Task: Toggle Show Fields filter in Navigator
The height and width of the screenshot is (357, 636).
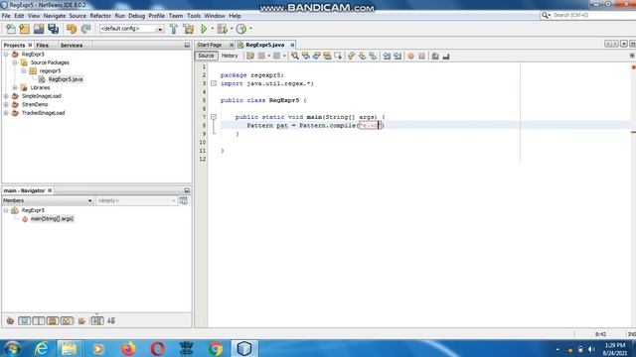Action: pos(24,321)
